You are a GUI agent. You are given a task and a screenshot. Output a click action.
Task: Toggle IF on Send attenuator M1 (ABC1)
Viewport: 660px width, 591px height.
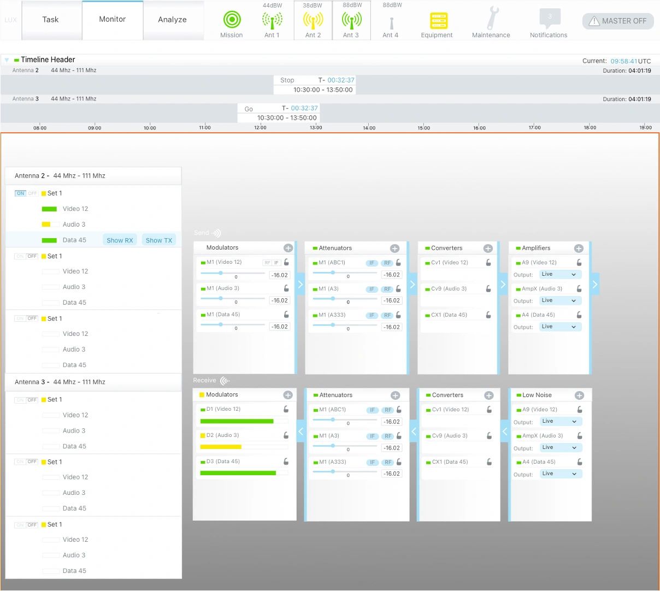pos(372,263)
